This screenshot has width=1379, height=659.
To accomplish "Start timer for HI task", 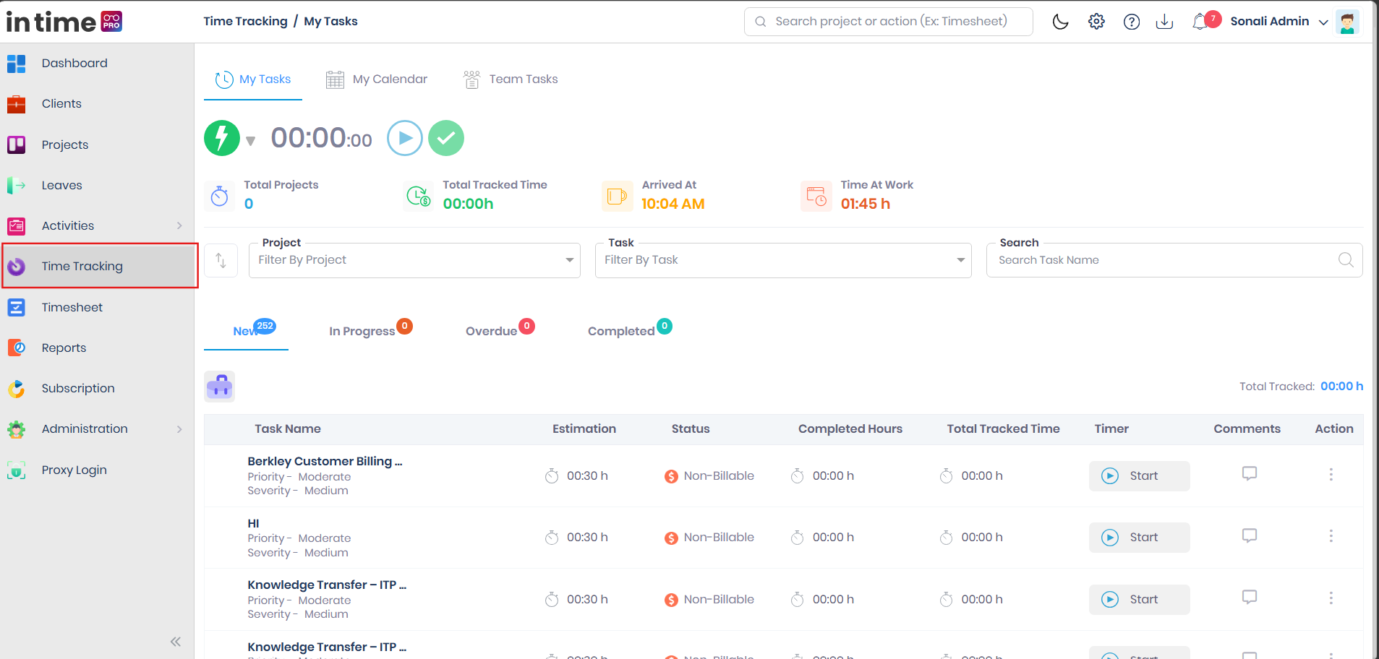I will coord(1140,538).
